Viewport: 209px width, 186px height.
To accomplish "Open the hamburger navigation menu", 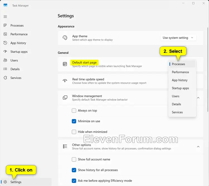I will (x=5, y=17).
